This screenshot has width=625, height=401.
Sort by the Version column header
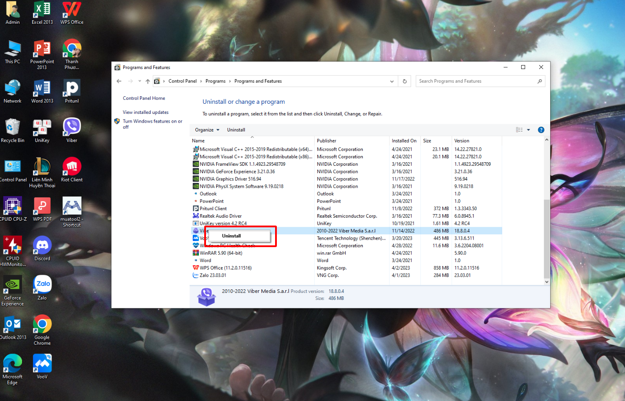point(477,141)
